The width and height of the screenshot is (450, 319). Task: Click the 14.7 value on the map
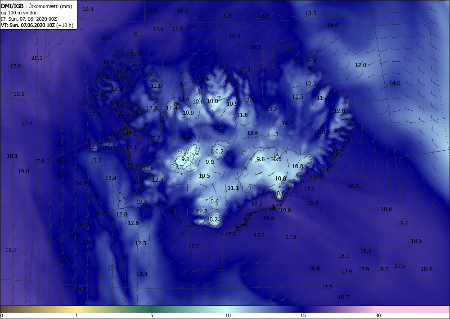[287, 123]
